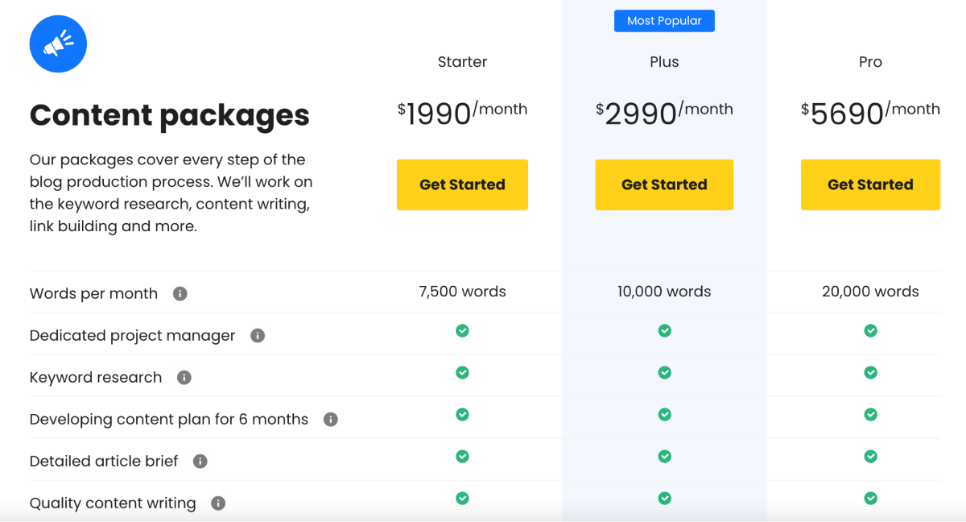Click the 10,000 words cell
The width and height of the screenshot is (966, 522).
664,292
